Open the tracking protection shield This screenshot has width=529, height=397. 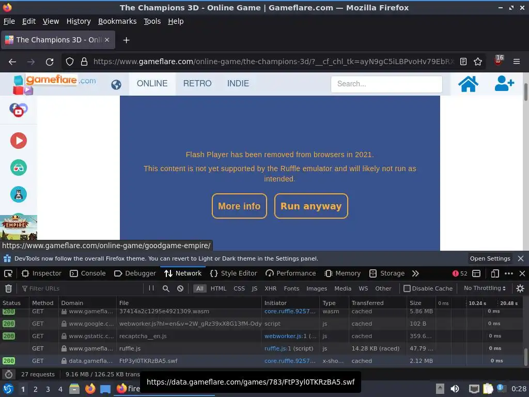pos(70,62)
